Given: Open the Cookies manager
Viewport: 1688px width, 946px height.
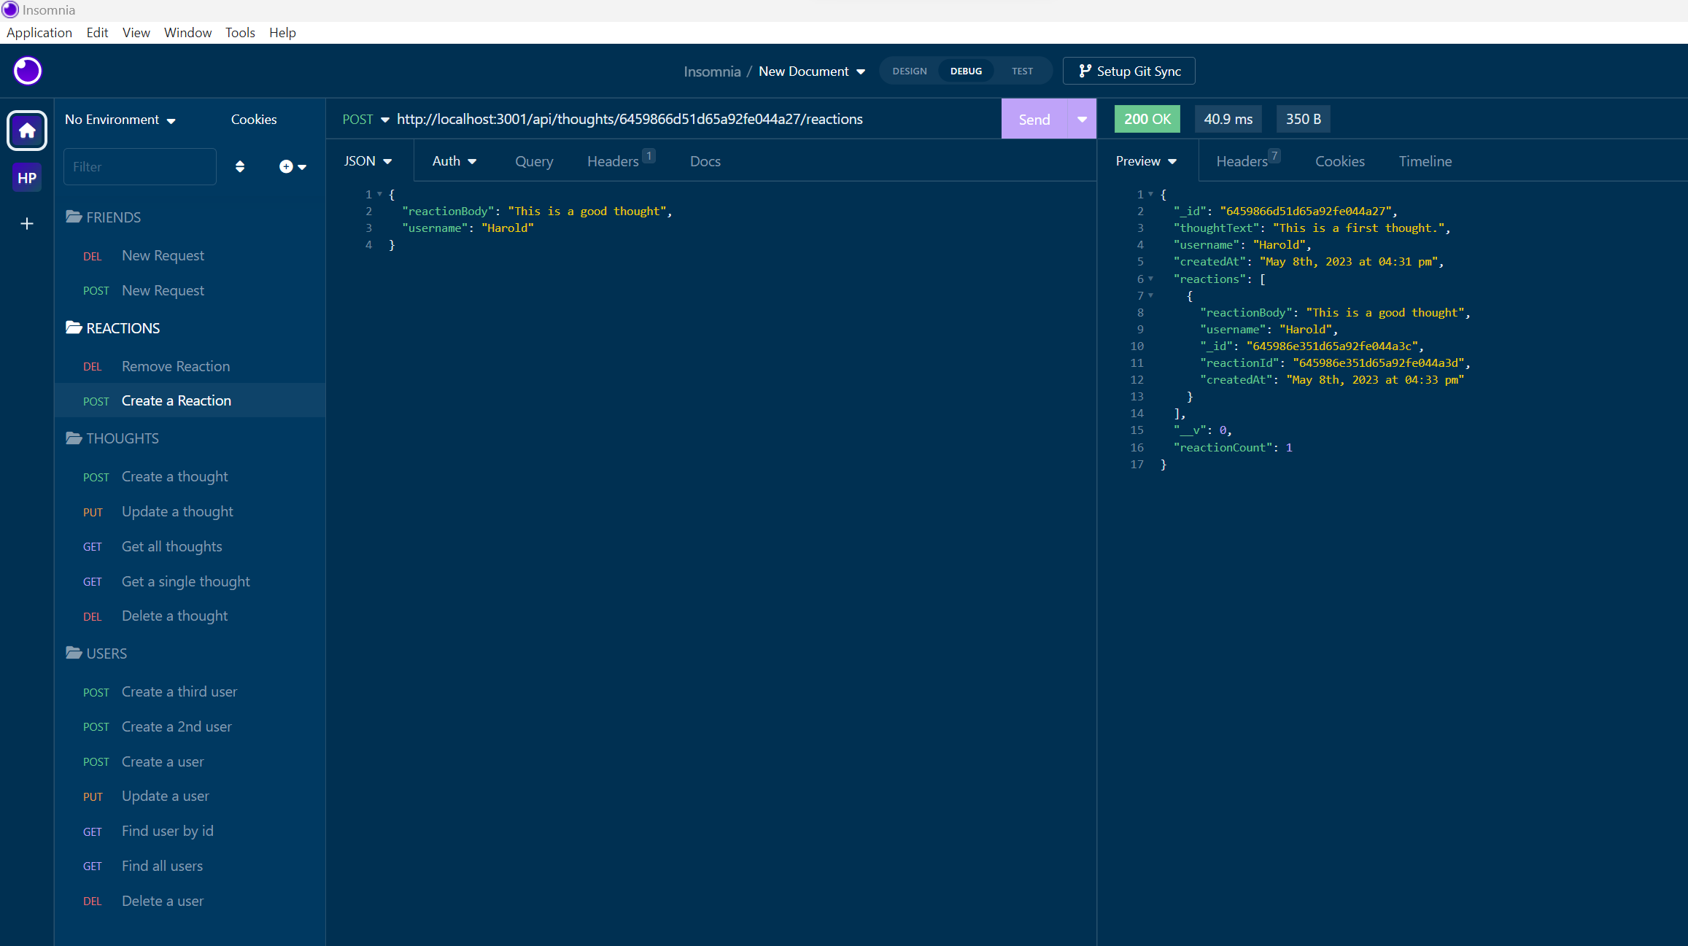Looking at the screenshot, I should coord(253,119).
